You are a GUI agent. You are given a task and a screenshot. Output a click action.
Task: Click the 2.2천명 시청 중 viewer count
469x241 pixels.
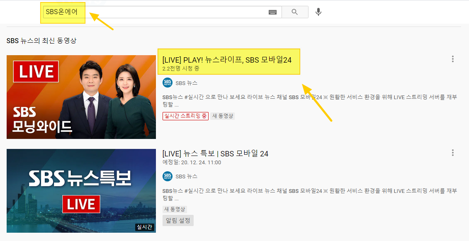pyautogui.click(x=181, y=68)
